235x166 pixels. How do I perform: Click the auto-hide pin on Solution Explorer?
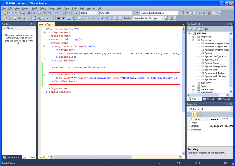click(228, 24)
